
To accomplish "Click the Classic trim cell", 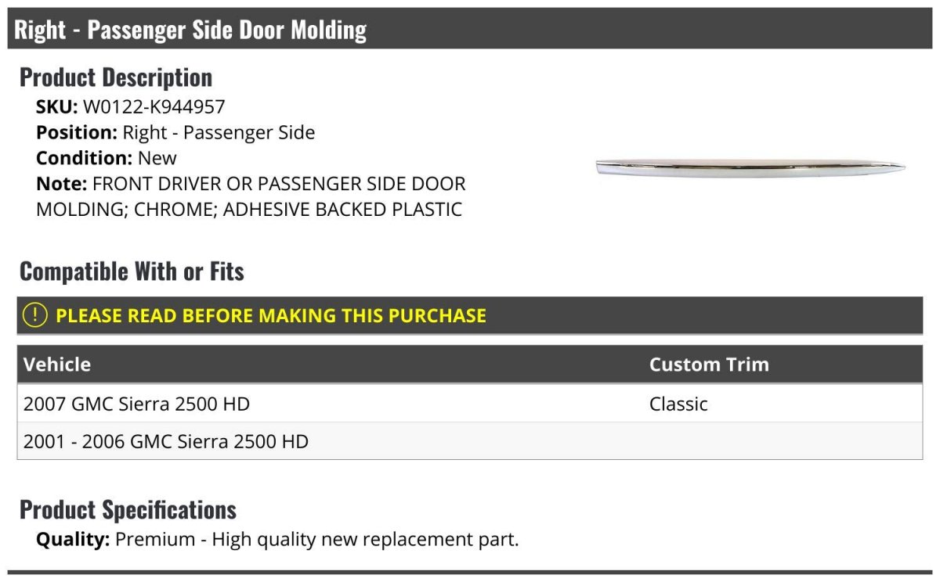I will coord(678,404).
